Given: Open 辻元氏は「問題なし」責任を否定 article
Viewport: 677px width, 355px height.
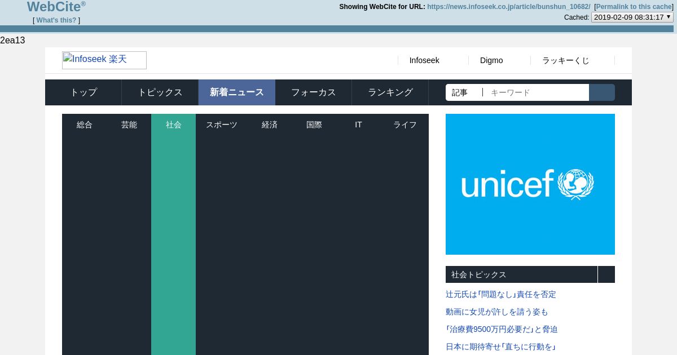Looking at the screenshot, I should pyautogui.click(x=501, y=294).
